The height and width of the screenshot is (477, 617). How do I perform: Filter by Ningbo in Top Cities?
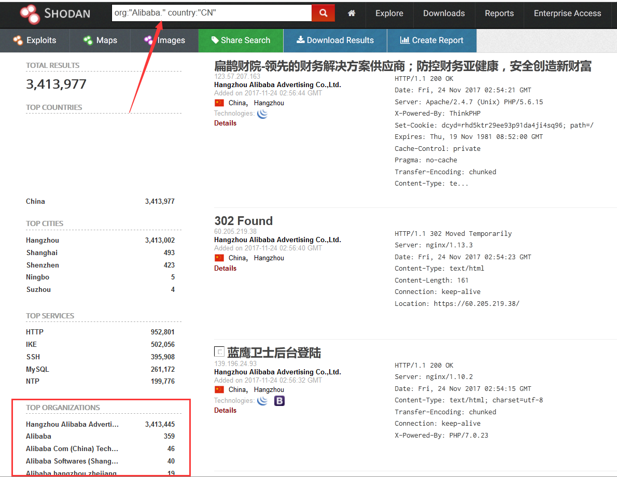tap(37, 277)
